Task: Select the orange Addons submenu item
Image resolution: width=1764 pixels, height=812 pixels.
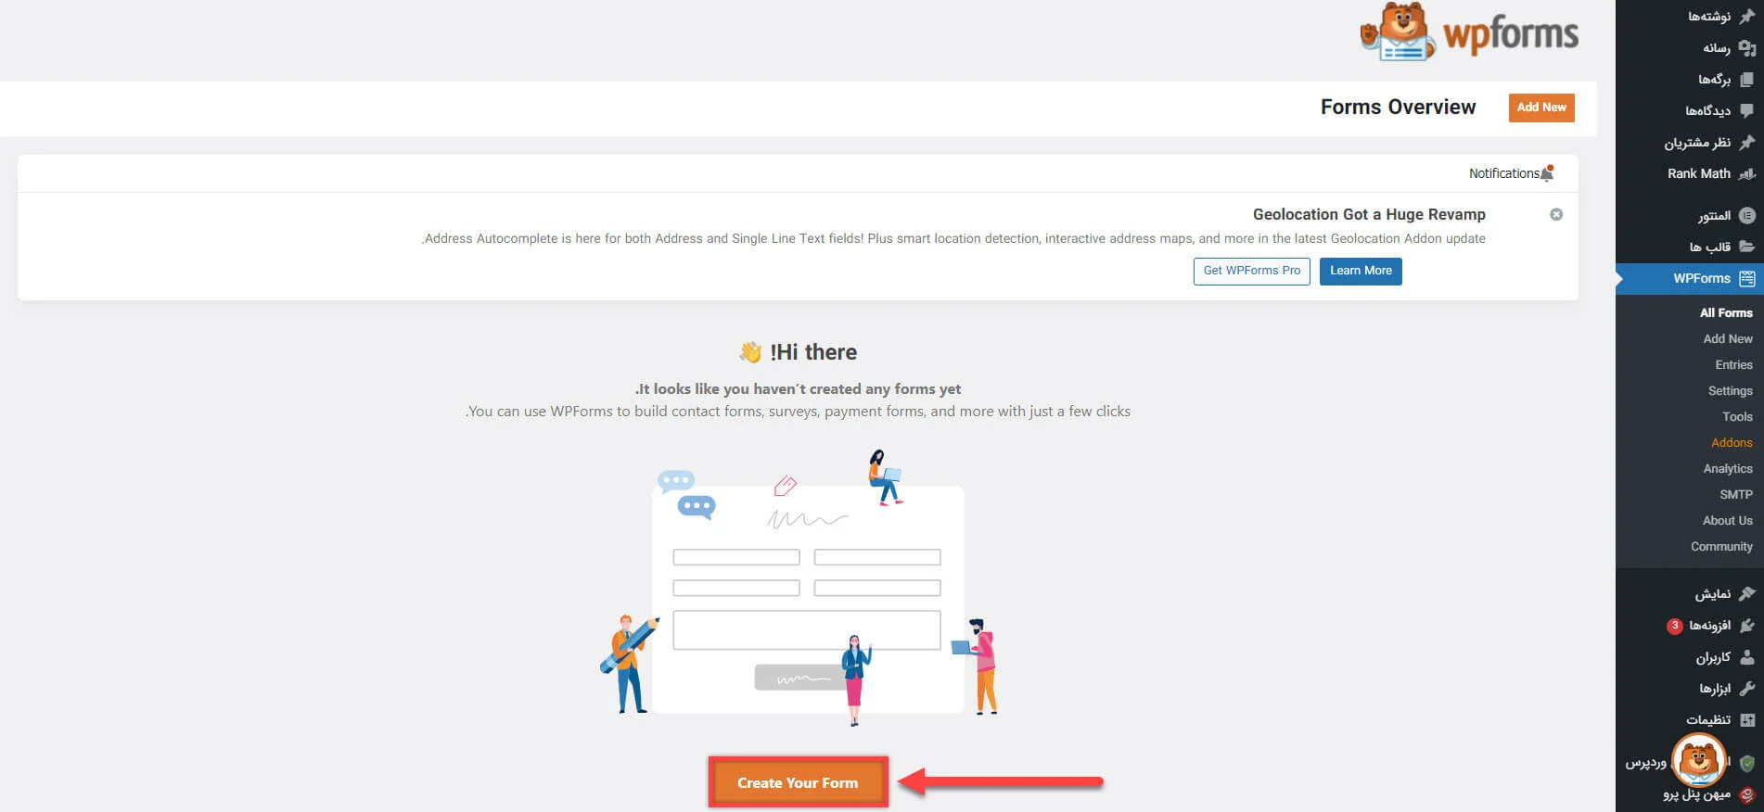Action: [1732, 442]
